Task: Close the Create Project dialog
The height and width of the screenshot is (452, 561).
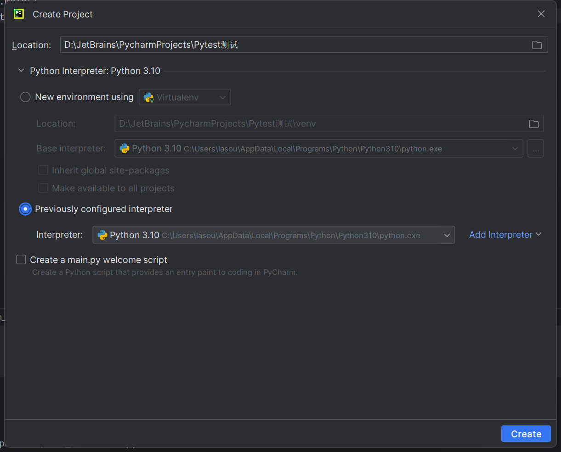Action: [x=541, y=14]
